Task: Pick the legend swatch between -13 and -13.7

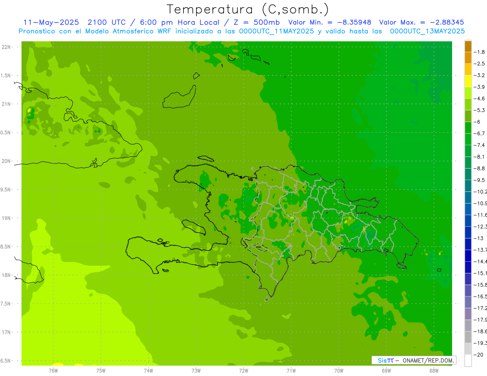Action: tap(468, 244)
